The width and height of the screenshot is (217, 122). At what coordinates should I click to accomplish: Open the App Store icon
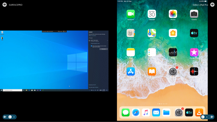click(131, 71)
